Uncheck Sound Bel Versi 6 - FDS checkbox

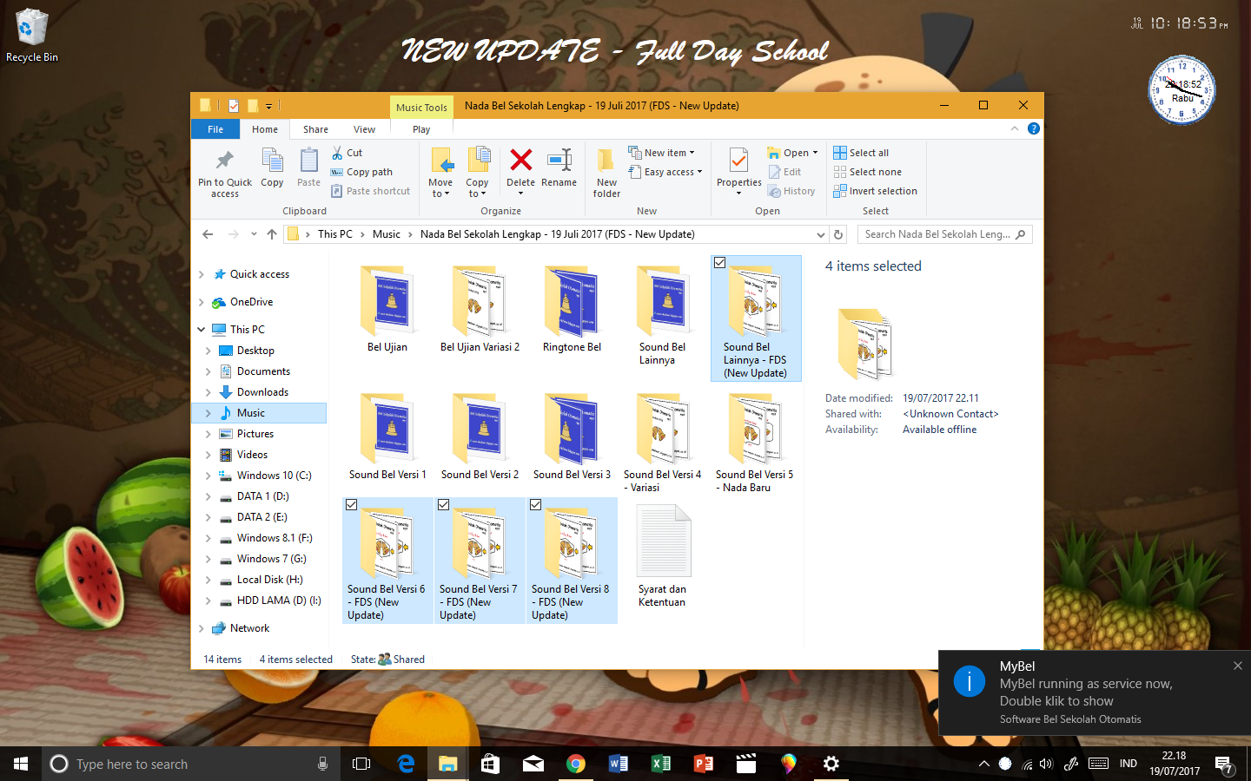[x=351, y=505]
